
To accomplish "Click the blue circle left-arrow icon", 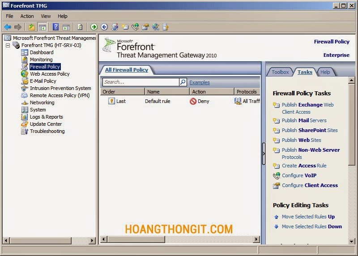I will [104, 27].
